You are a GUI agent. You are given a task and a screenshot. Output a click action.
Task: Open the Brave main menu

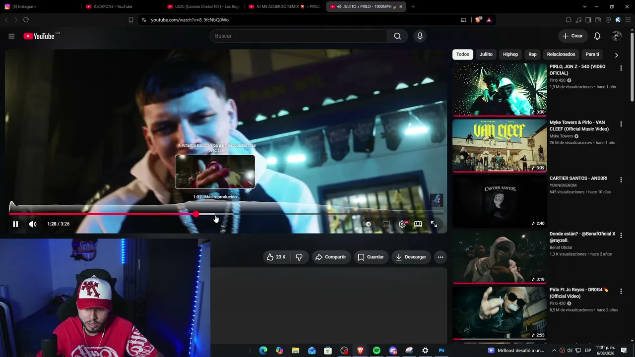(x=628, y=20)
